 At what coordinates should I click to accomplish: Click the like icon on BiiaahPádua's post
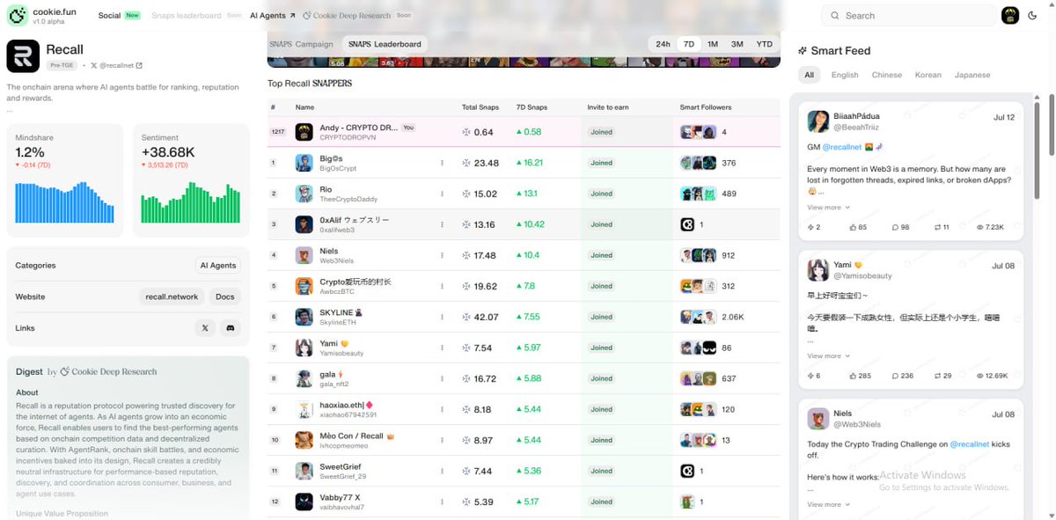pos(854,227)
